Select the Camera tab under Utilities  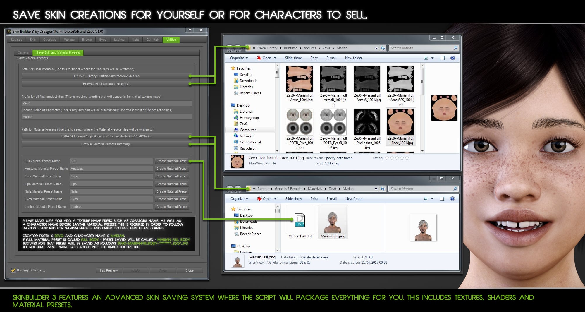pos(23,52)
